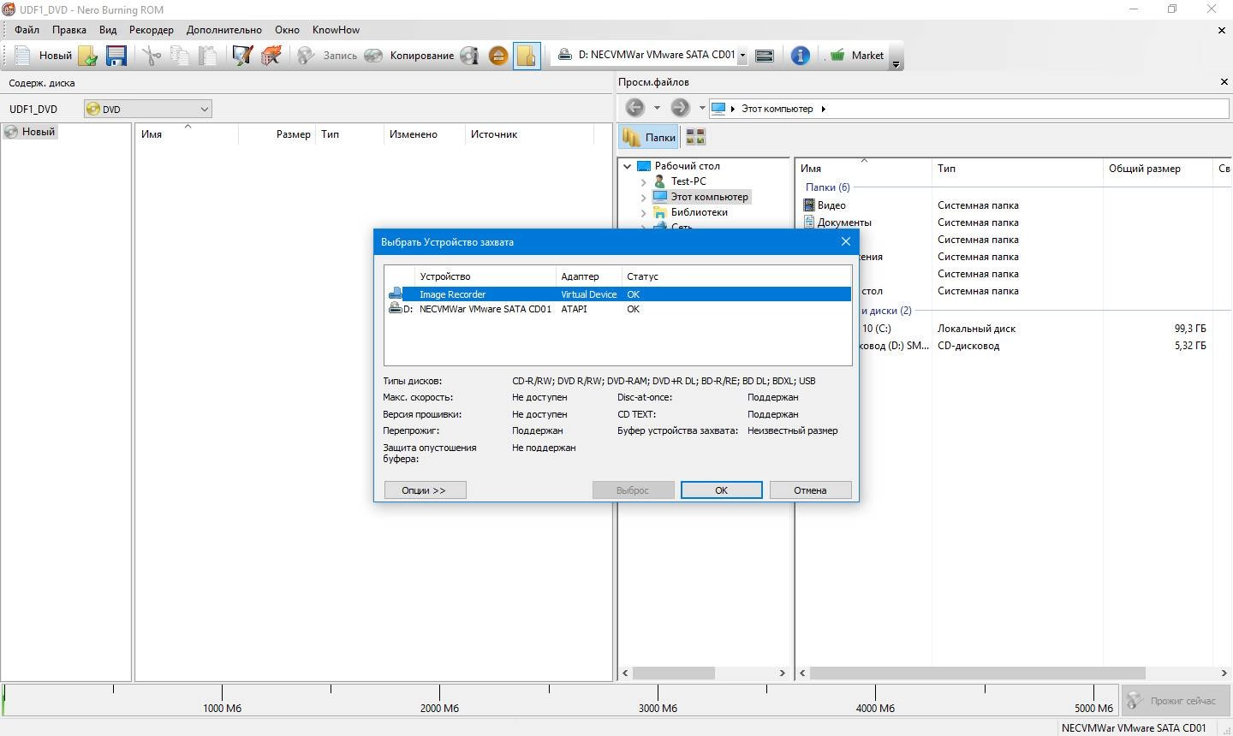Expand the Этот компьютер tree node
The height and width of the screenshot is (736, 1233).
point(643,197)
